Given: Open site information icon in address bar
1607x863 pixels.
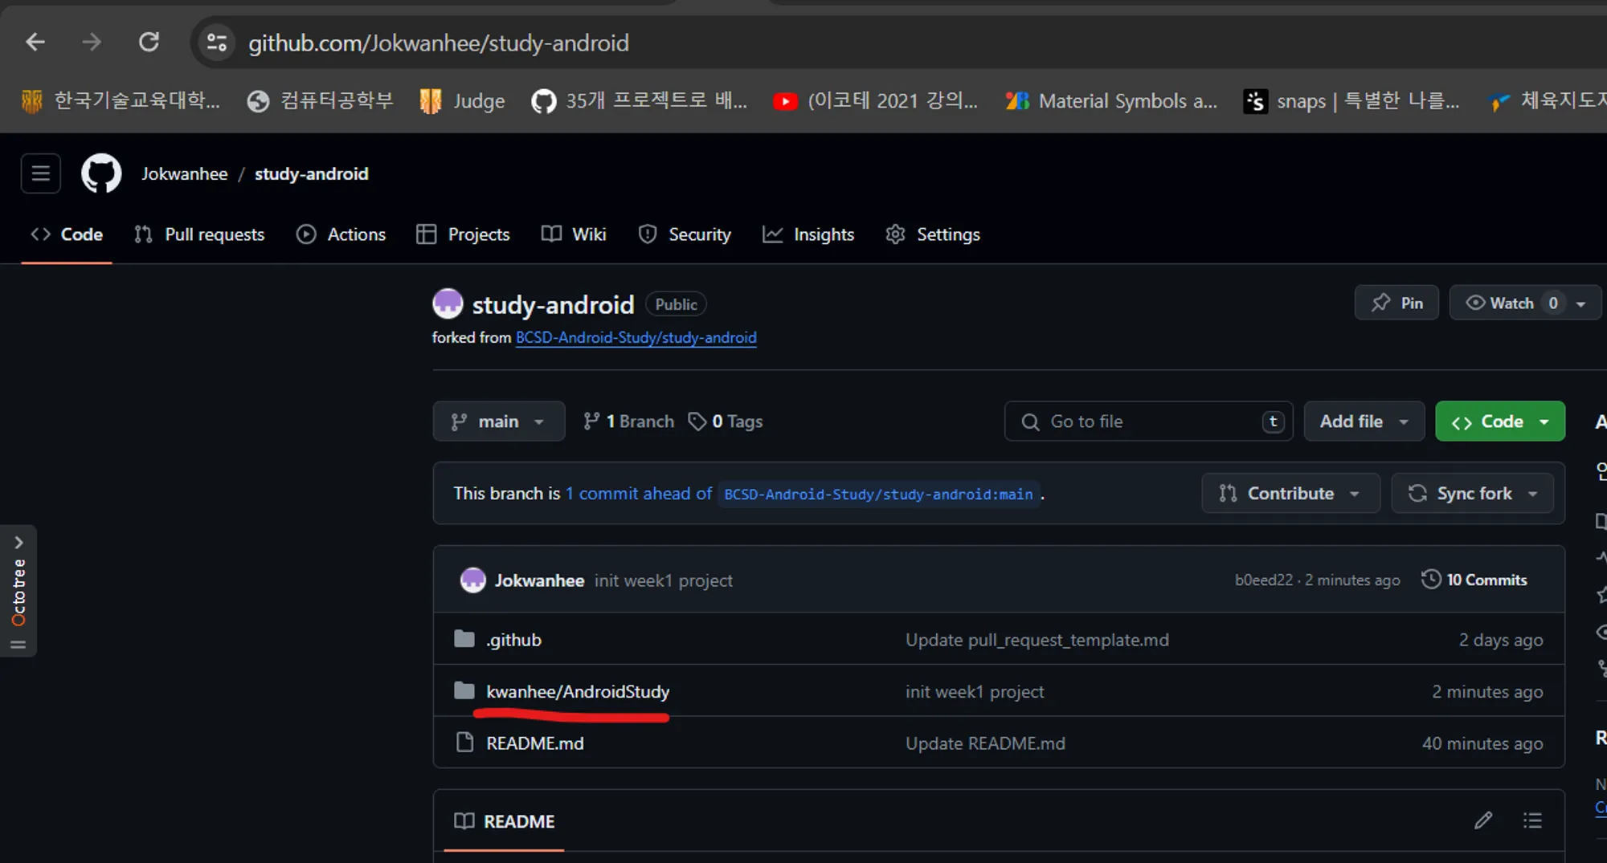Looking at the screenshot, I should [216, 43].
